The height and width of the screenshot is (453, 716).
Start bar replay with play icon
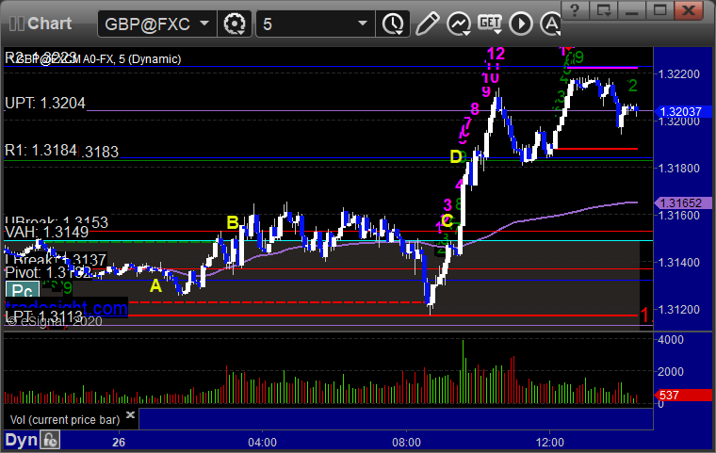point(521,24)
